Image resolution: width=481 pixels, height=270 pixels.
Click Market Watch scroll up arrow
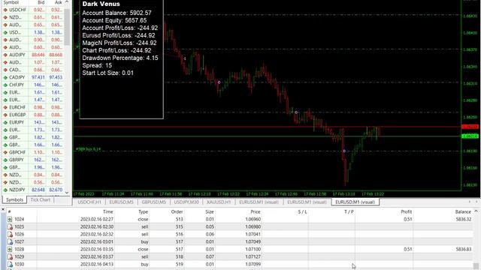point(67,2)
